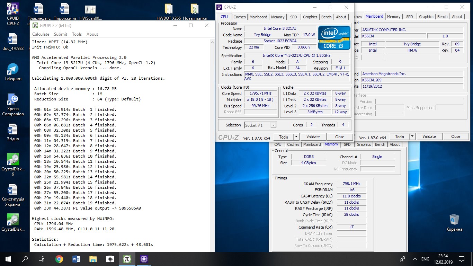This screenshot has width=473, height=266.
Task: Open the HWBOT X265 folder
Action: 169,12
